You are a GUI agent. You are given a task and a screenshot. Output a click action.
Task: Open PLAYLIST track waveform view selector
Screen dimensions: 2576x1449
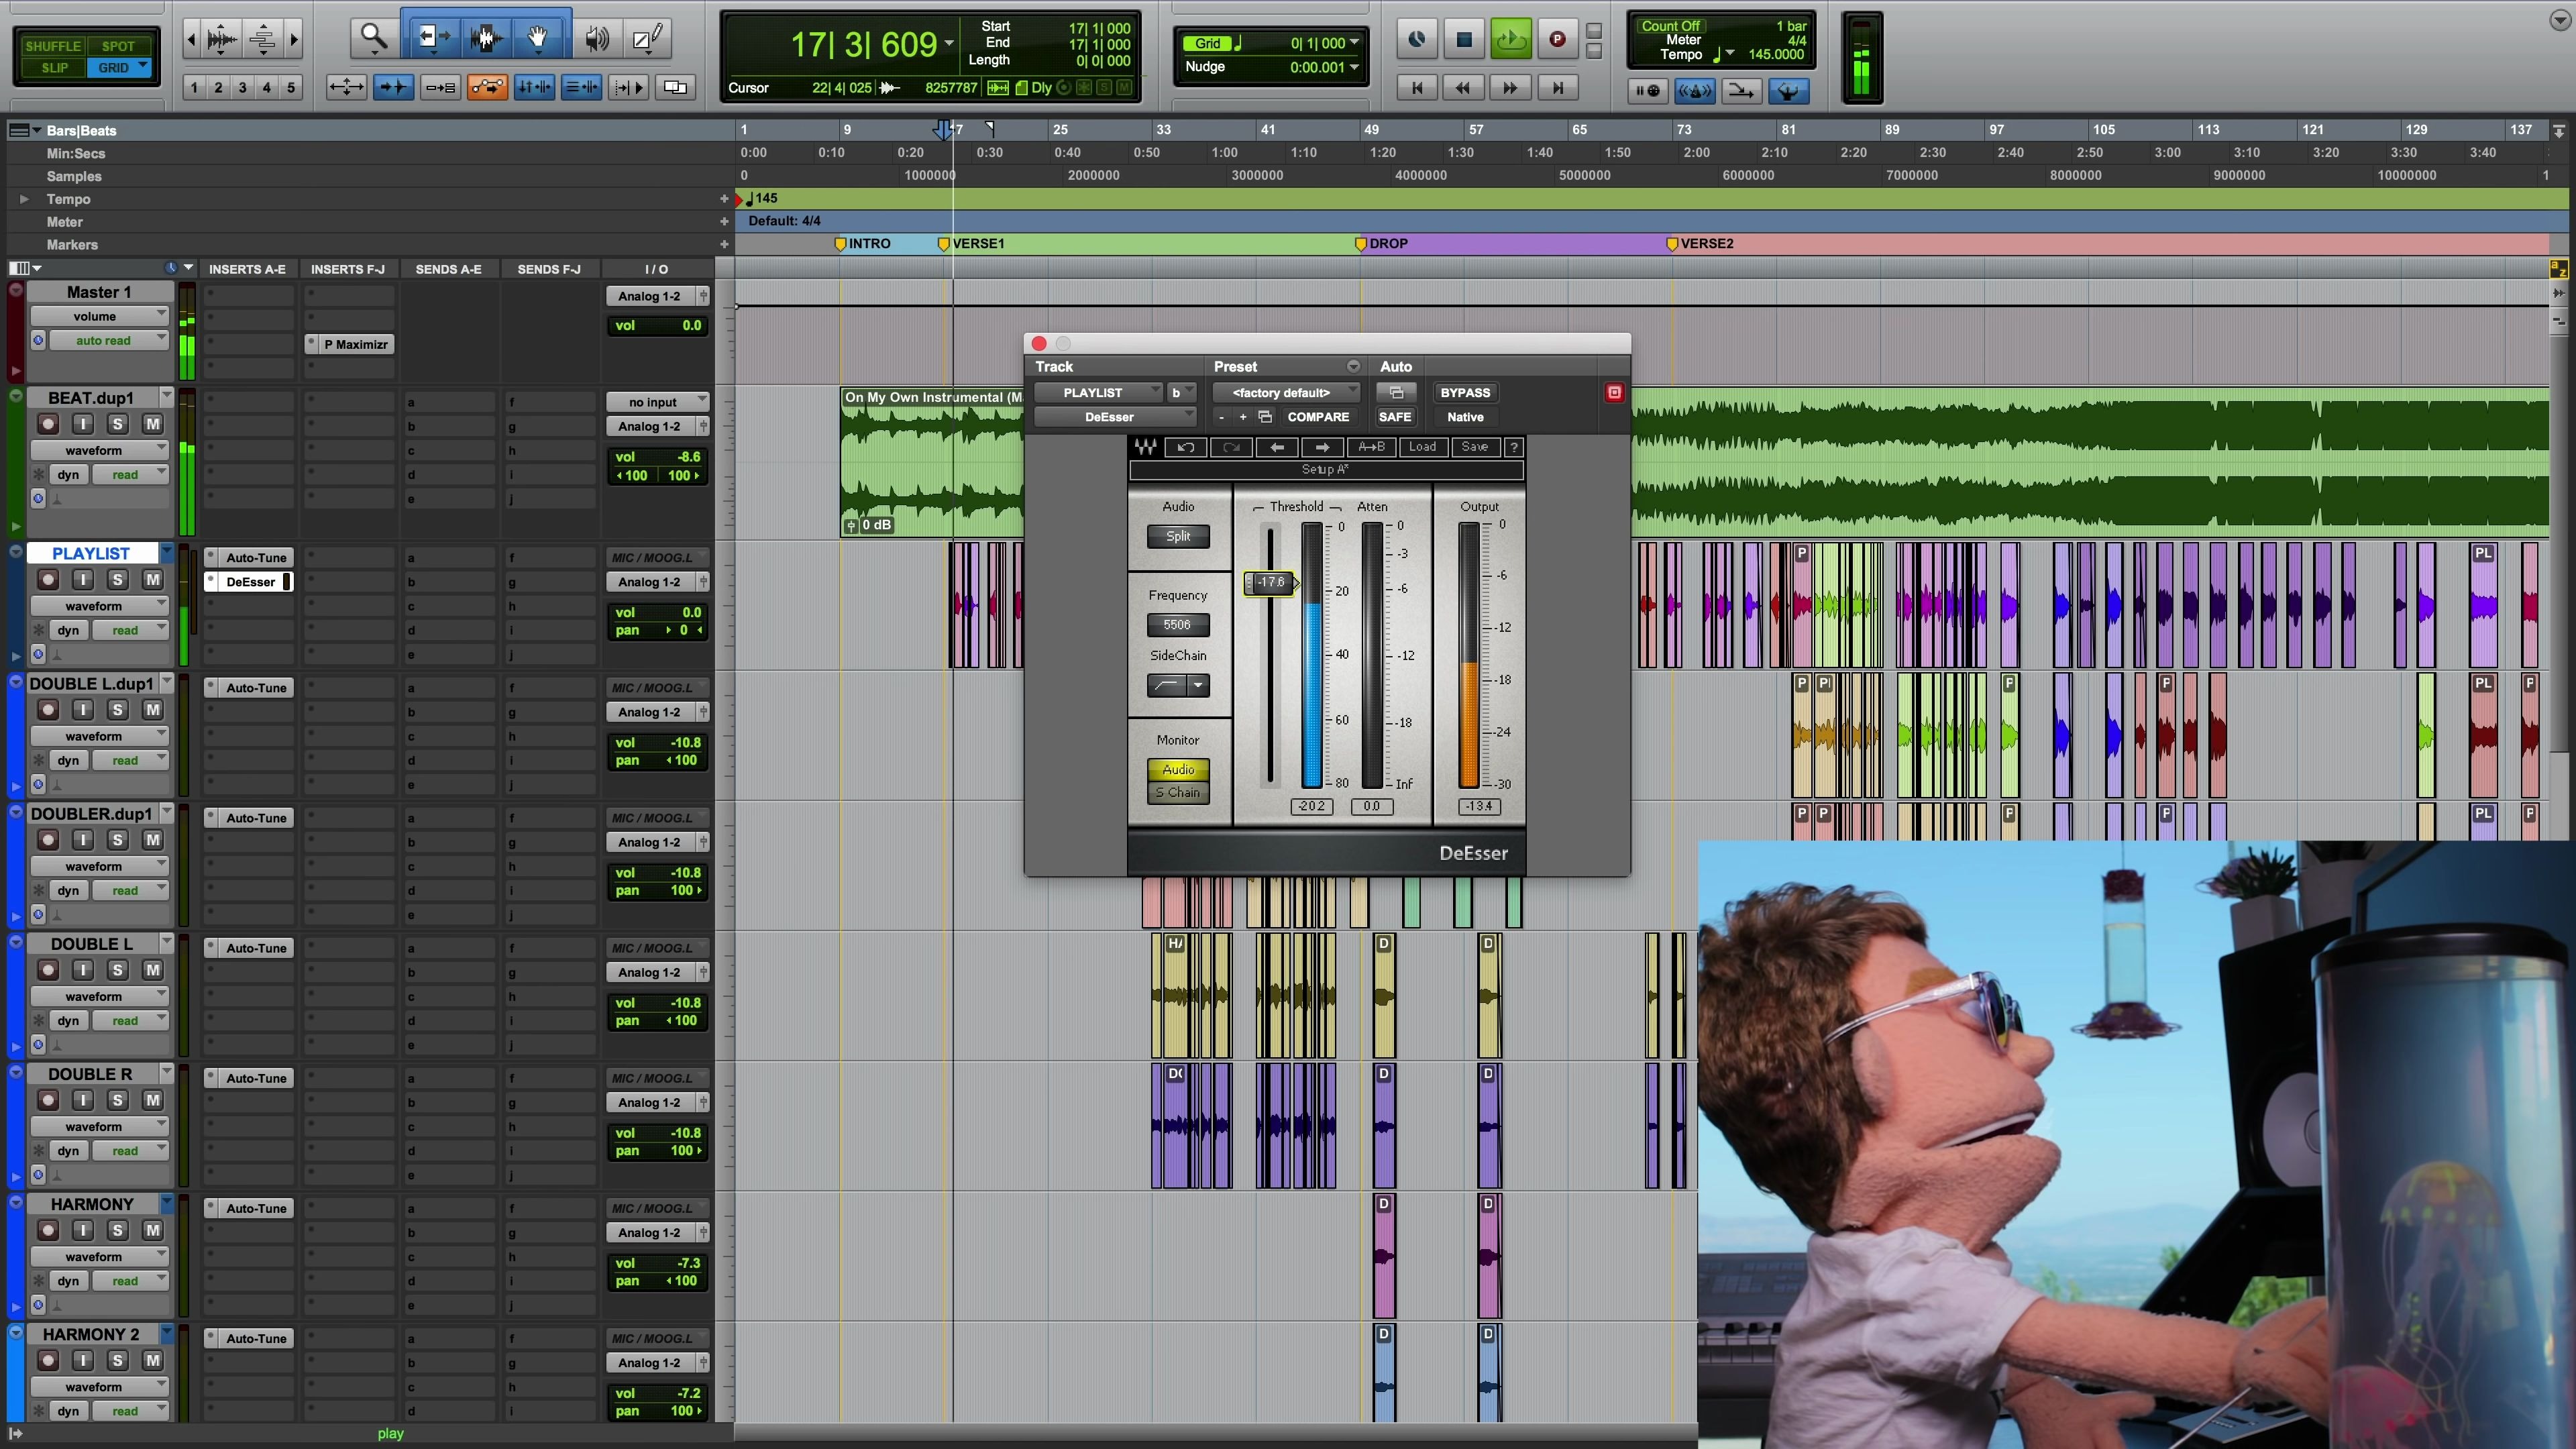pos(99,606)
